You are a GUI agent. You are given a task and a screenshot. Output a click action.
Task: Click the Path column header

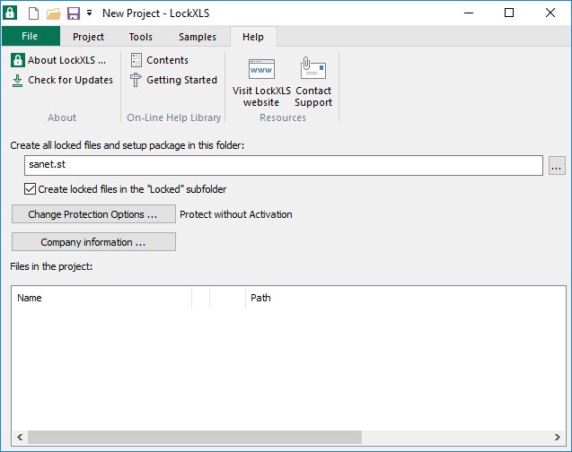(x=405, y=298)
